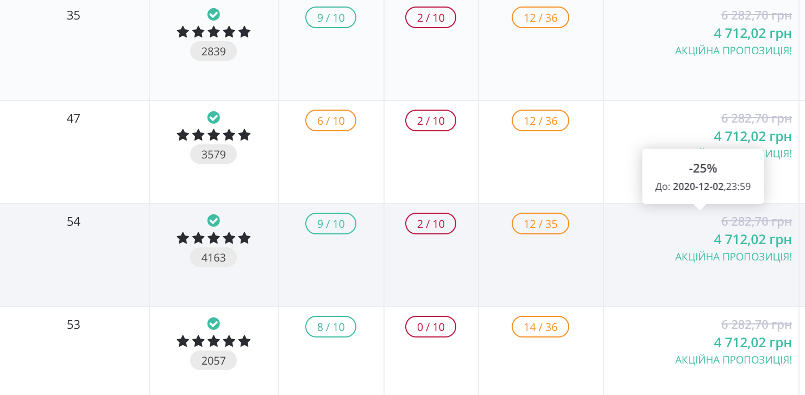Screen dimensions: 805x395
Task: Click the verified checkmark icon above rating 4163
Action: click(x=213, y=220)
